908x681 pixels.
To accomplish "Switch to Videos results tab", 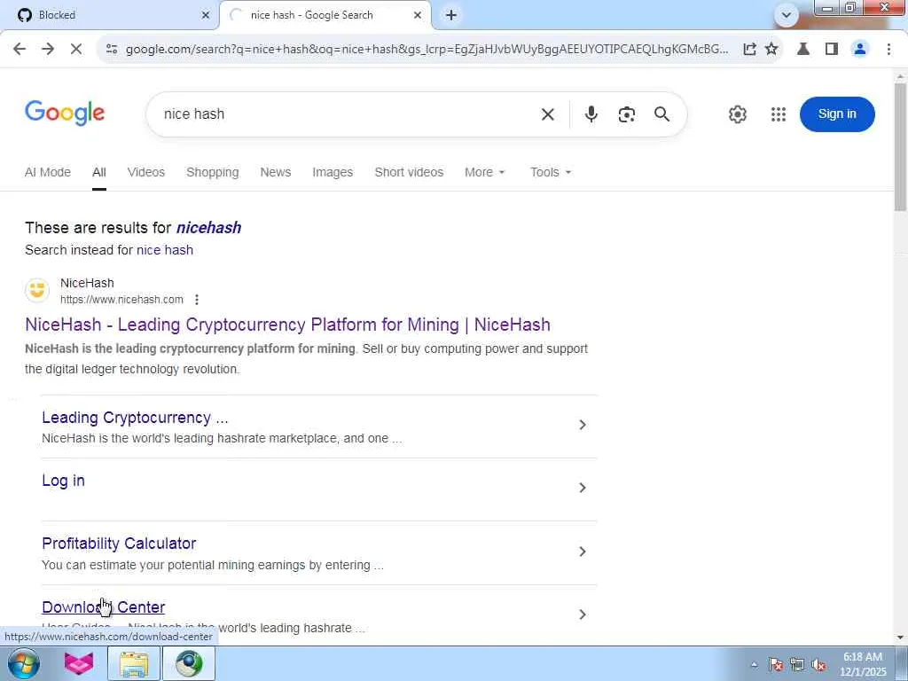I will (146, 172).
